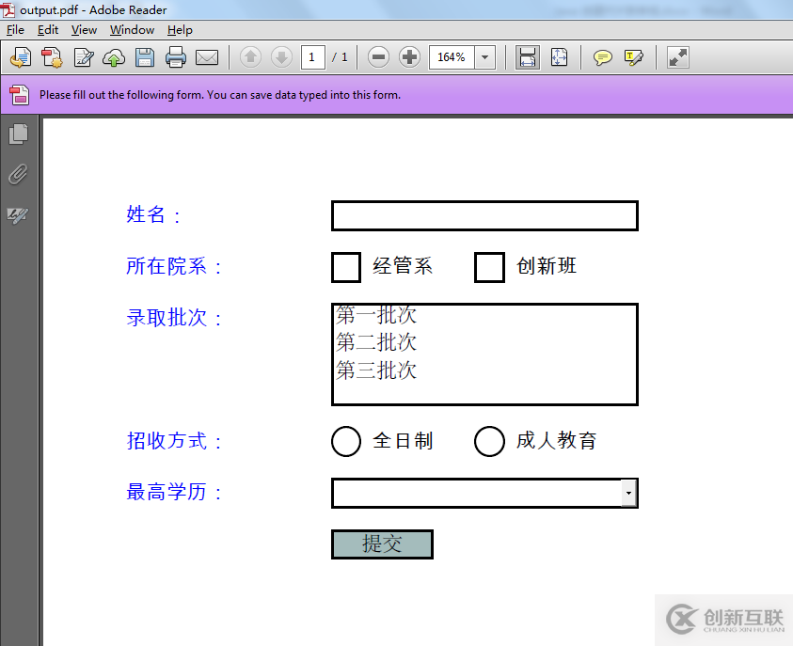The width and height of the screenshot is (793, 646).
Task: Click the 经管系 label text
Action: (403, 266)
